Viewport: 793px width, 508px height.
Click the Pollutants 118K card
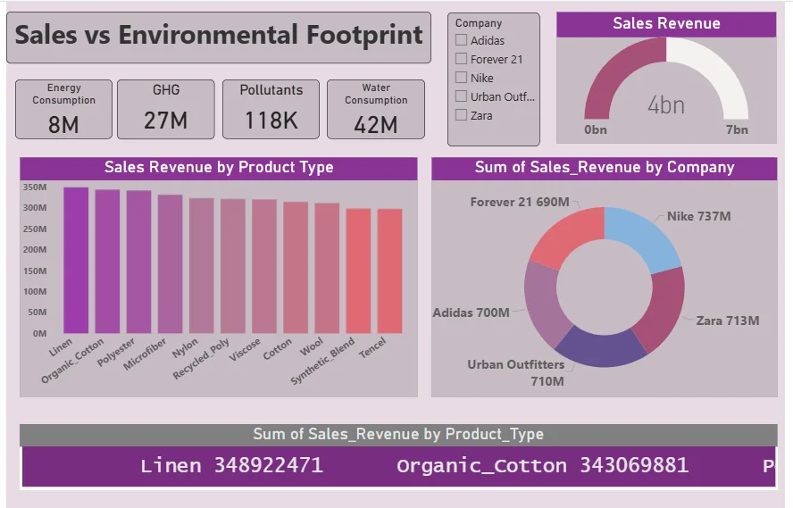(271, 109)
